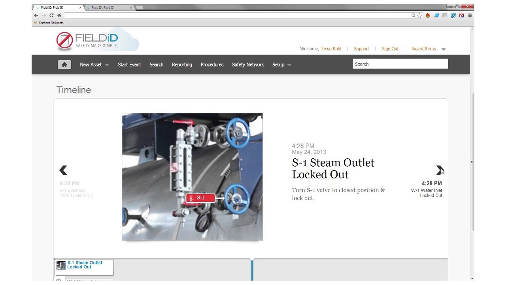Click the Turn S-1 valve description text

[x=338, y=194]
